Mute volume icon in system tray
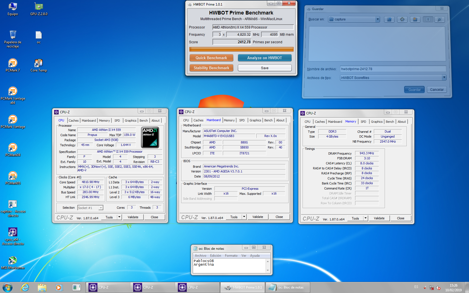The width and height of the screenshot is (469, 293). 438,288
